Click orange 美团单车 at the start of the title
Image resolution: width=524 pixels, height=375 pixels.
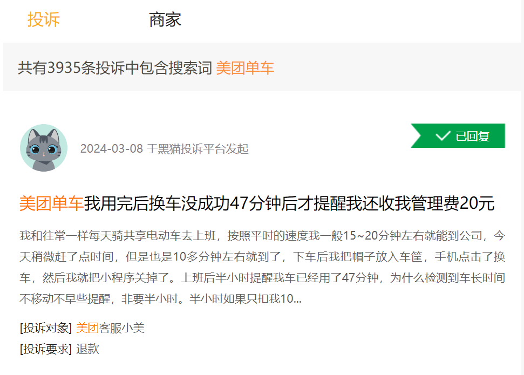click(x=51, y=203)
